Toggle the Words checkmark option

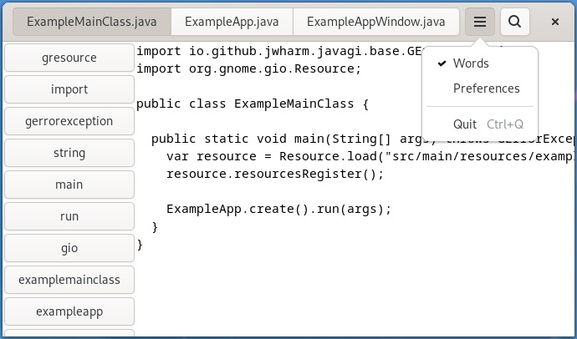click(471, 63)
